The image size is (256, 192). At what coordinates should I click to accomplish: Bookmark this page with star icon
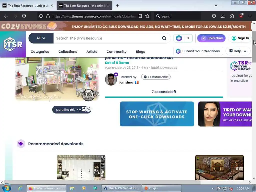coord(147,16)
